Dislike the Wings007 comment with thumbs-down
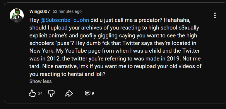 point(51,93)
